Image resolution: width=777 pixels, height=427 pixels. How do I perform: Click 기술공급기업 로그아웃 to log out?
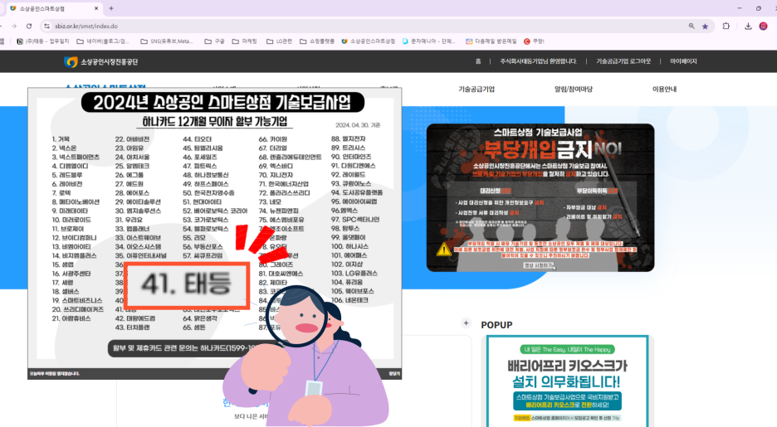click(x=623, y=61)
